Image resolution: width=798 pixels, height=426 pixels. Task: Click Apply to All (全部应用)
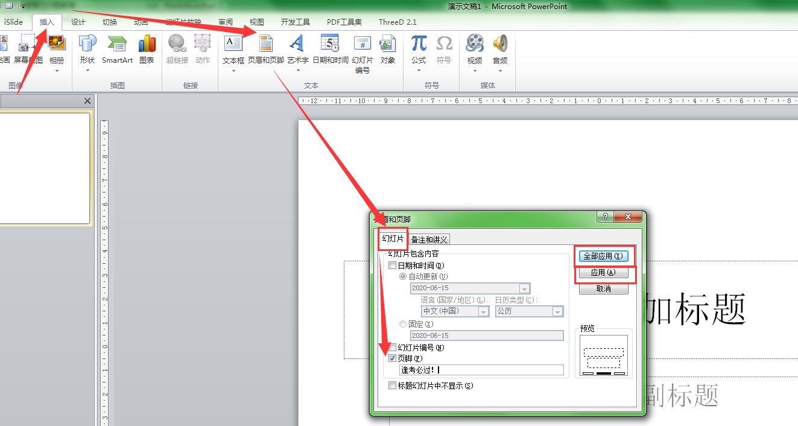pos(604,256)
